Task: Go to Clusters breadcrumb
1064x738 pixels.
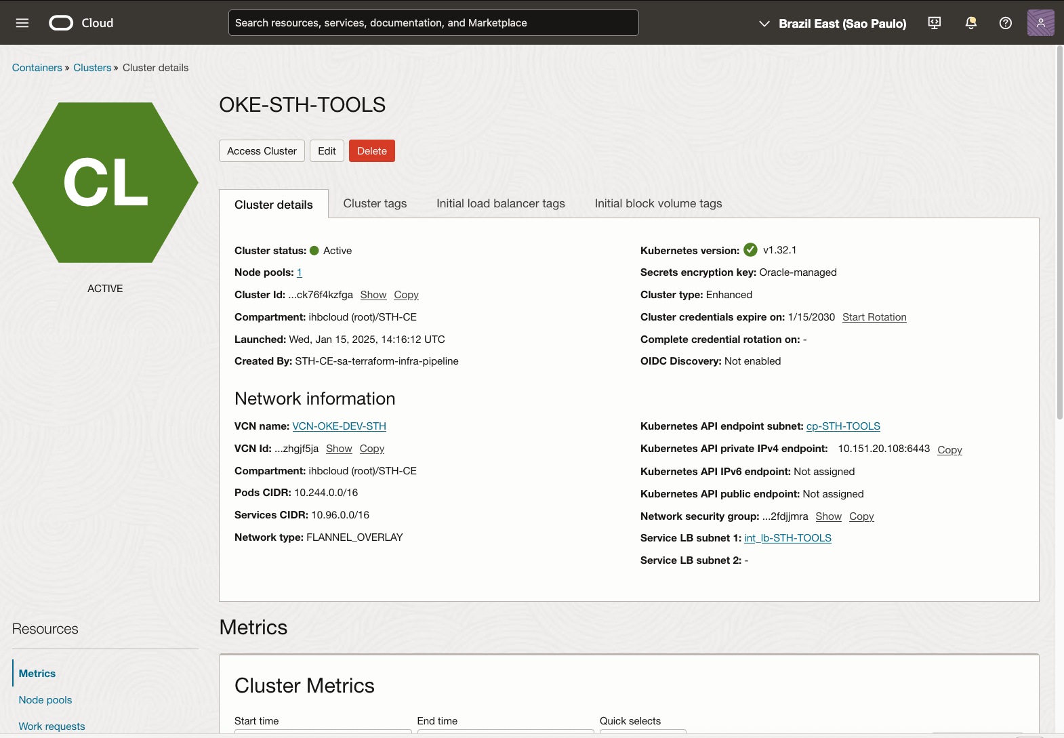Action: click(x=92, y=68)
